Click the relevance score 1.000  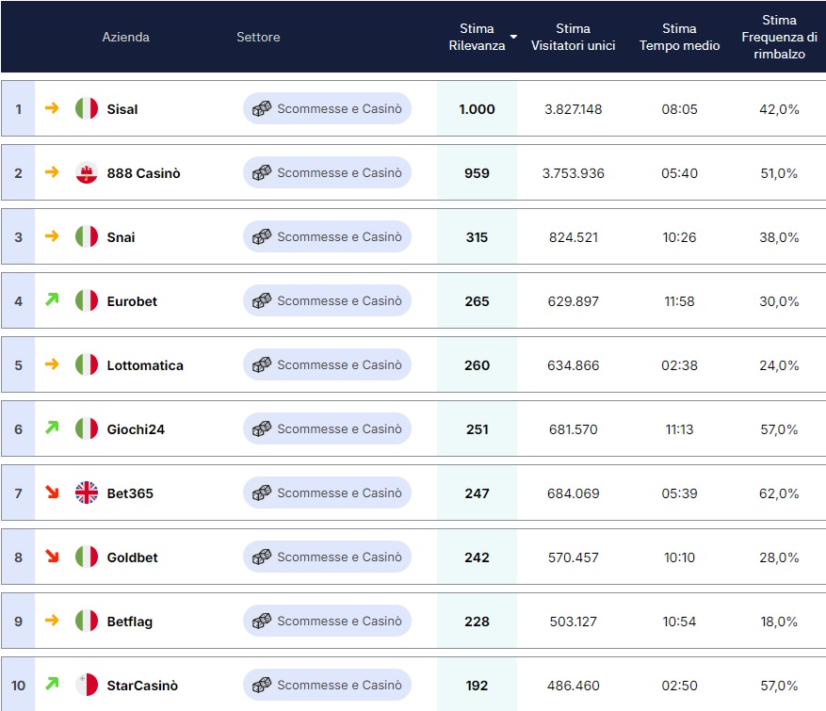pos(477,109)
